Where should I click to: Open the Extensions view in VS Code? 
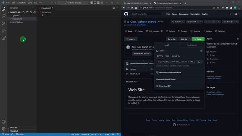(3, 38)
